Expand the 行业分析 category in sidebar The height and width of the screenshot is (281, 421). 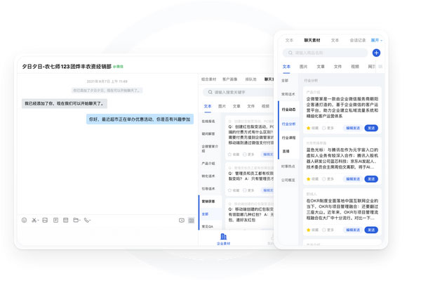click(x=288, y=124)
